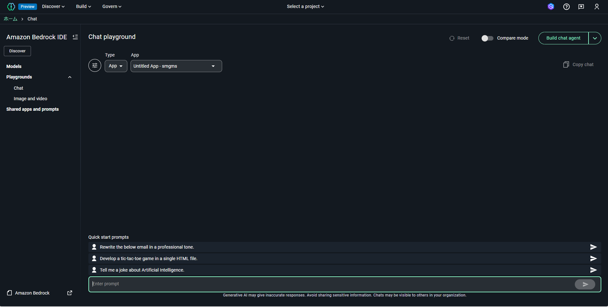Select 'Tell me a joke about Artificial Intelligence.' prompt
608x307 pixels.
pyautogui.click(x=142, y=270)
